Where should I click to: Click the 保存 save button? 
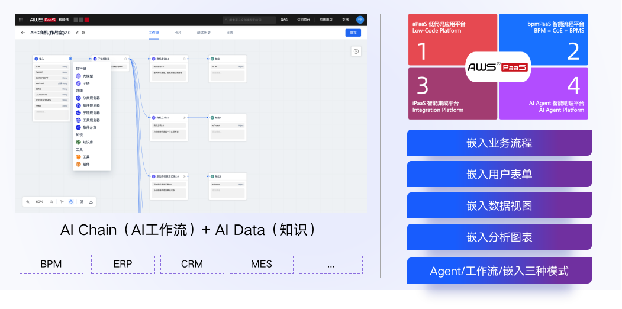tap(353, 33)
